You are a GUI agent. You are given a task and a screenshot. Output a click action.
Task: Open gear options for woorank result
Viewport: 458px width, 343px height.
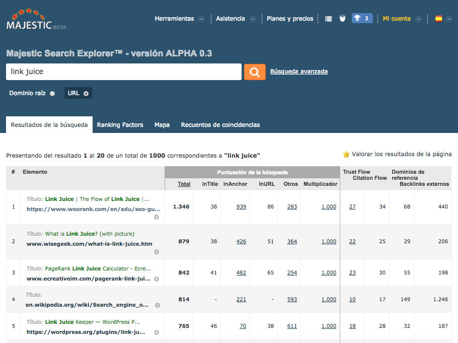pyautogui.click(x=157, y=217)
